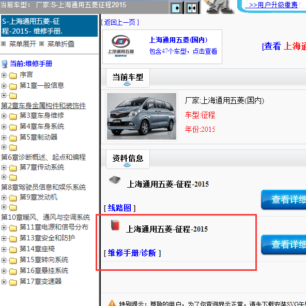Expand 第2章车身金属构件和装饰件 node
The image size is (306, 306).
(x=4, y=95)
